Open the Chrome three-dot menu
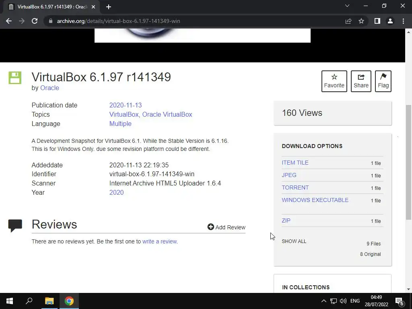Viewport: 412px width, 309px height. point(403,21)
